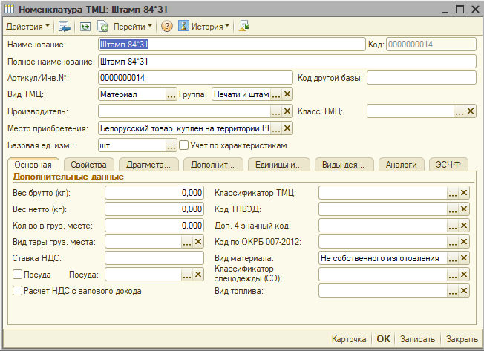
Task: Click the first toolbar icon after Действия
Action: [x=65, y=26]
